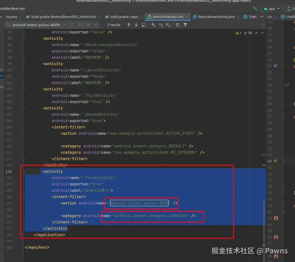Close the build.gradle (:app) tab
Image resolution: width=295 pixels, height=262 pixels.
click(x=141, y=17)
